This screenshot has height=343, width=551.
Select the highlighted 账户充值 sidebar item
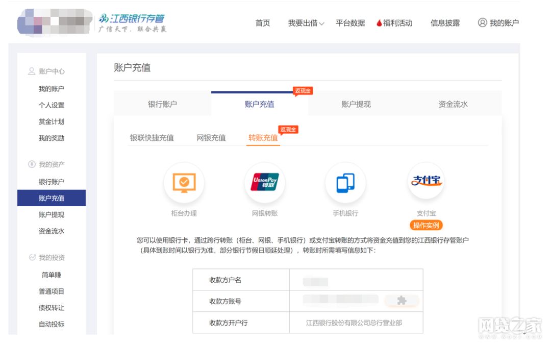click(x=52, y=198)
